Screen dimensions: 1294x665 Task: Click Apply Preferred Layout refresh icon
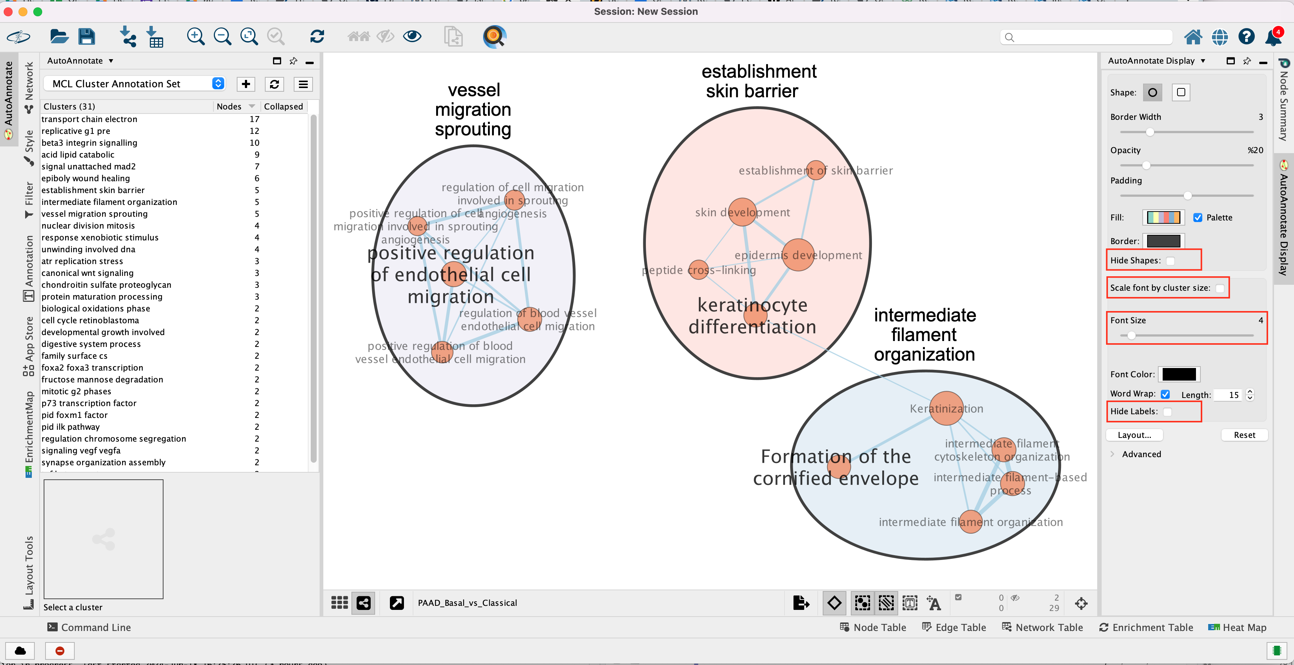(x=317, y=37)
